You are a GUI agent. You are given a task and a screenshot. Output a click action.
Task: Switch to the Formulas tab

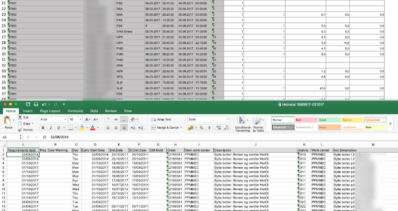point(75,111)
